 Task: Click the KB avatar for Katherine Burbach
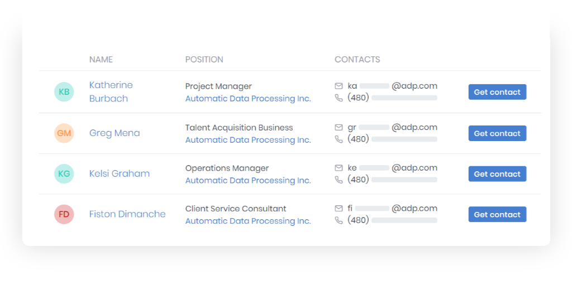point(64,92)
